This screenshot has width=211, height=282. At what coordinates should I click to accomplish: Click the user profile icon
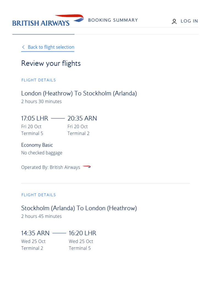click(x=174, y=21)
